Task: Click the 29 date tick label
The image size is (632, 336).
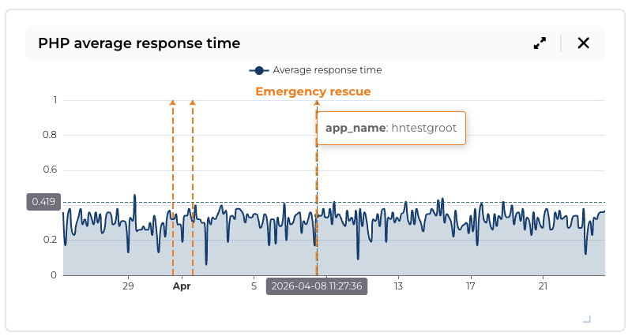Action: 128,286
